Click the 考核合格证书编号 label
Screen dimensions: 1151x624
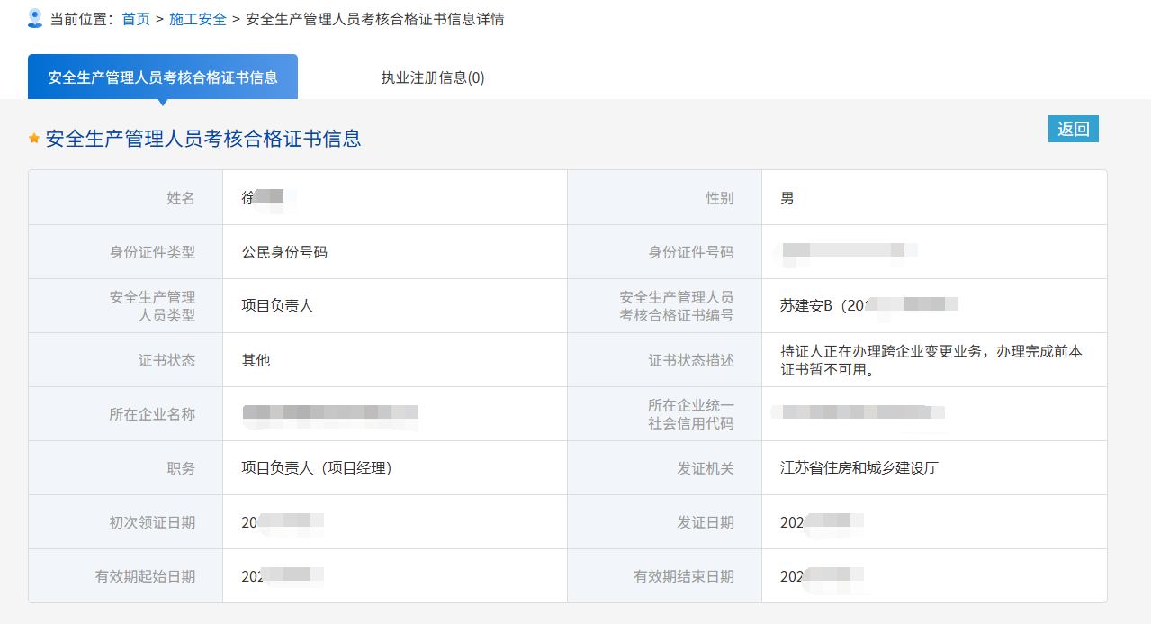coord(676,306)
